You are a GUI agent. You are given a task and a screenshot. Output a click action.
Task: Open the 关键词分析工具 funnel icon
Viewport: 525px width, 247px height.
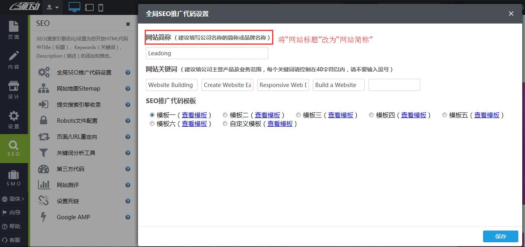point(43,153)
